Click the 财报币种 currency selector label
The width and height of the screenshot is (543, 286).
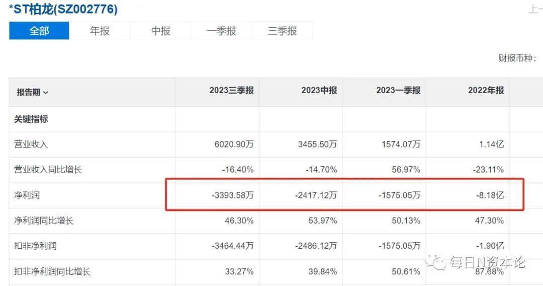517,58
